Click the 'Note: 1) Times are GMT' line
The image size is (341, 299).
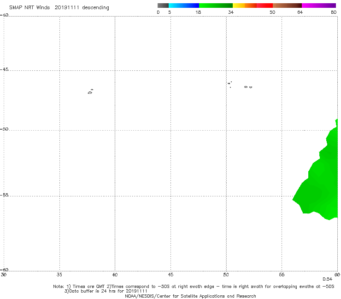(194, 287)
